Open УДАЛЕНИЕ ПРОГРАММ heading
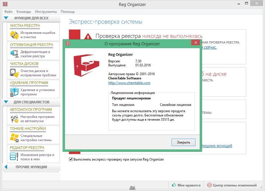The image size is (265, 191). (x=29, y=83)
